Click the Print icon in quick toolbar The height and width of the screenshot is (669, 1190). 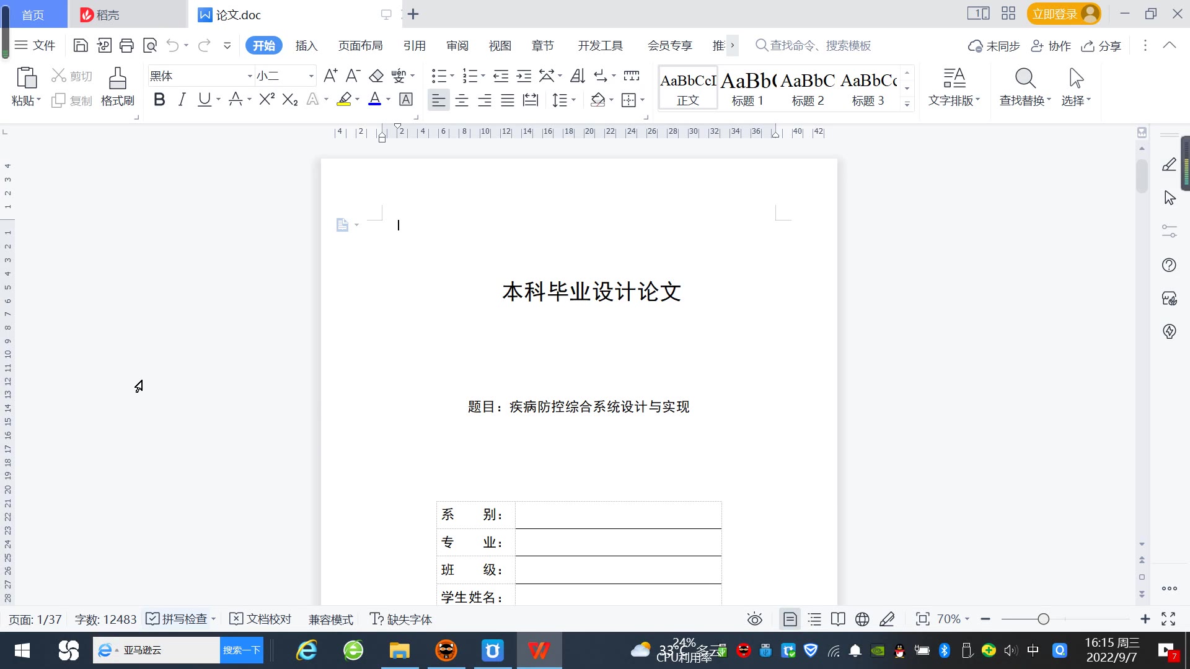coord(127,45)
